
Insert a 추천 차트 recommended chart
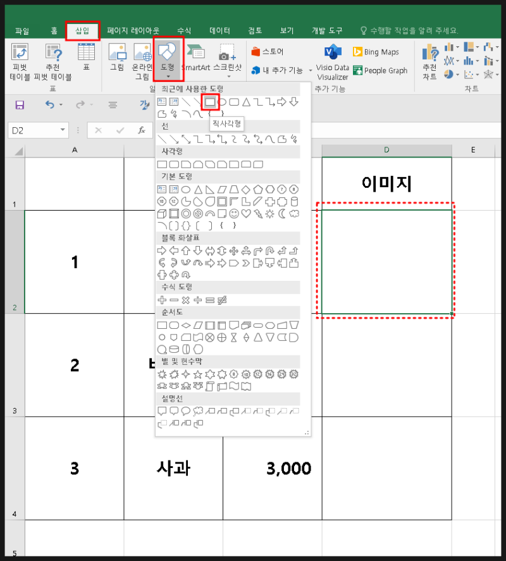click(x=431, y=60)
